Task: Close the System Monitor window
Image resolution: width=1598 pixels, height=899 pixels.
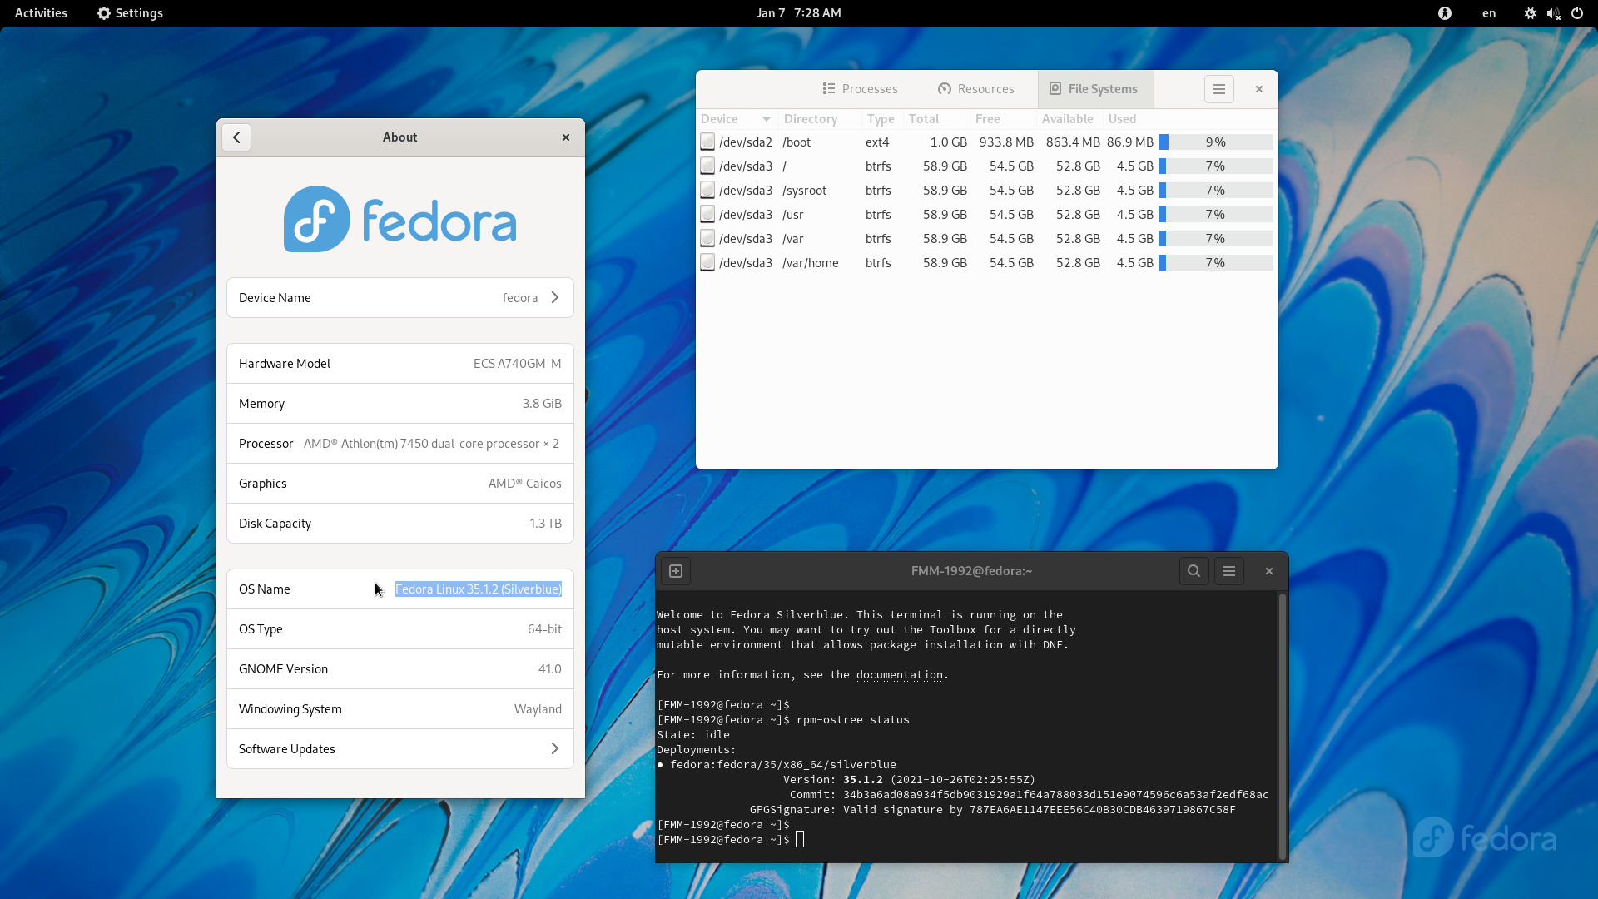Action: coord(1259,89)
